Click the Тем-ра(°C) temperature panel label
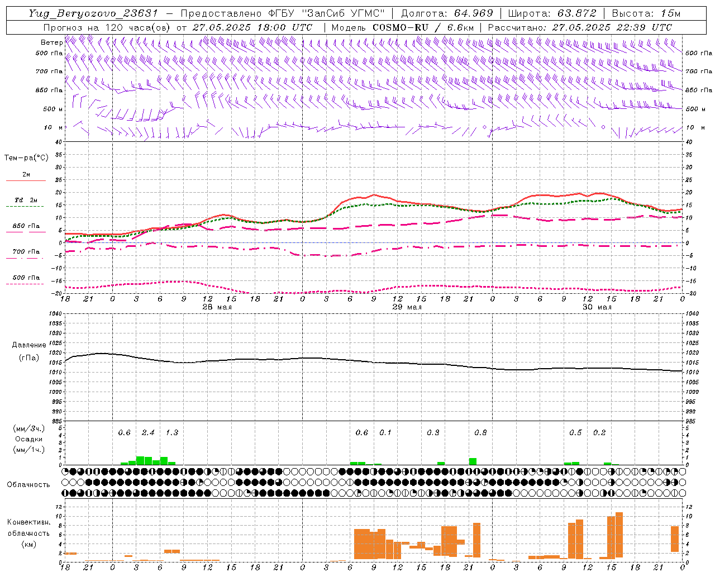The height and width of the screenshot is (572, 715). pos(26,158)
